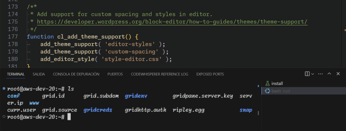Click the grid.id file name
Screen dimensions: 346x131
[x=53, y=96]
